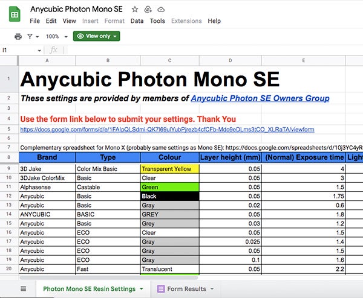Screen dimensions: 363x298
Task: Open the View menu
Action: [x=69, y=21]
